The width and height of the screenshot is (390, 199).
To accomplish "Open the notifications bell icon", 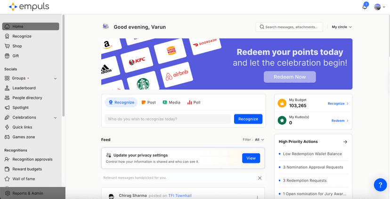I will [x=365, y=7].
